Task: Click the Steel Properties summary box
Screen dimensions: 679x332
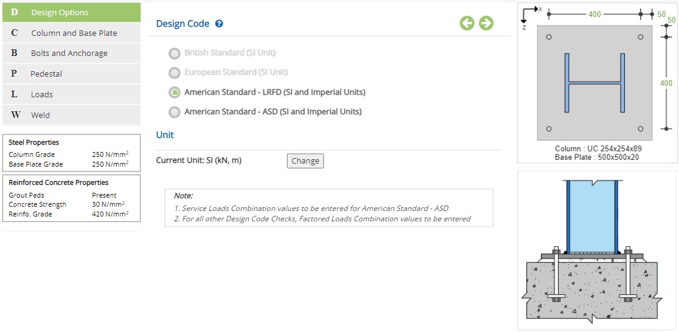Action: click(x=72, y=153)
